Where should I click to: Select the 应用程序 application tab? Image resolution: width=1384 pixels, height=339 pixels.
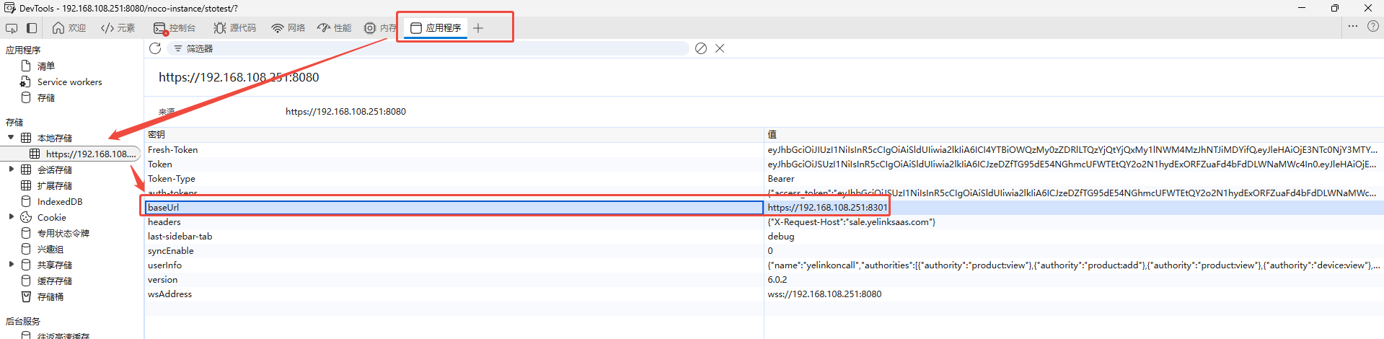tap(436, 28)
